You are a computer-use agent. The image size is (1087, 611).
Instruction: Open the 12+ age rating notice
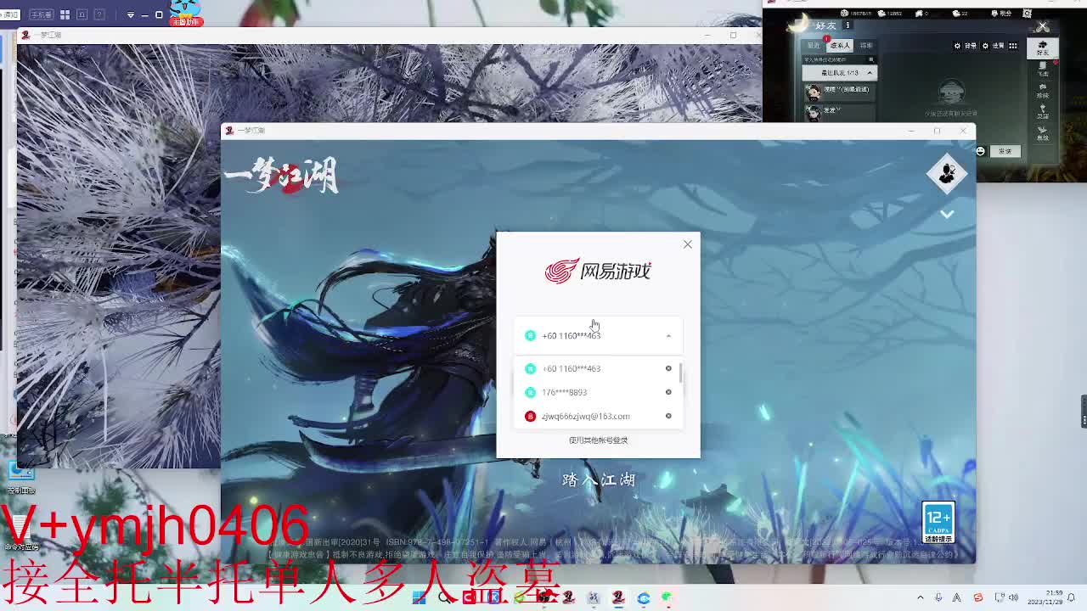pos(938,523)
